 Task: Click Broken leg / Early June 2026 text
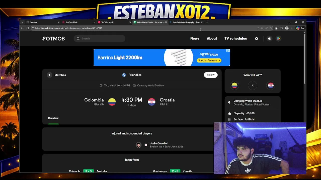click(167, 147)
